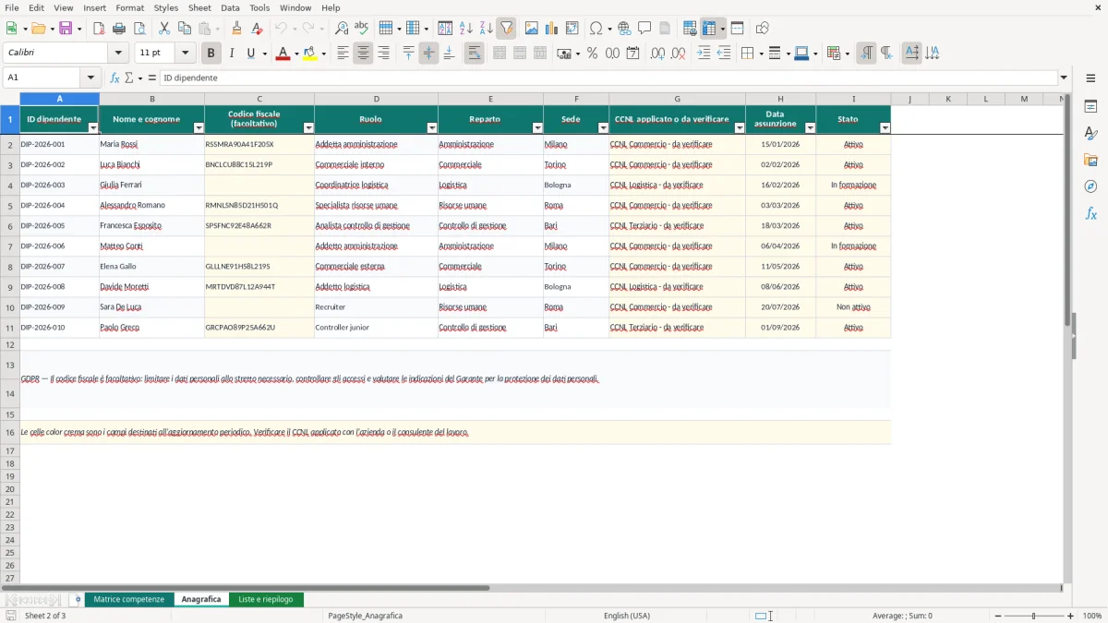Select cell with Maria Rossi
1108x623 pixels.
(151, 145)
